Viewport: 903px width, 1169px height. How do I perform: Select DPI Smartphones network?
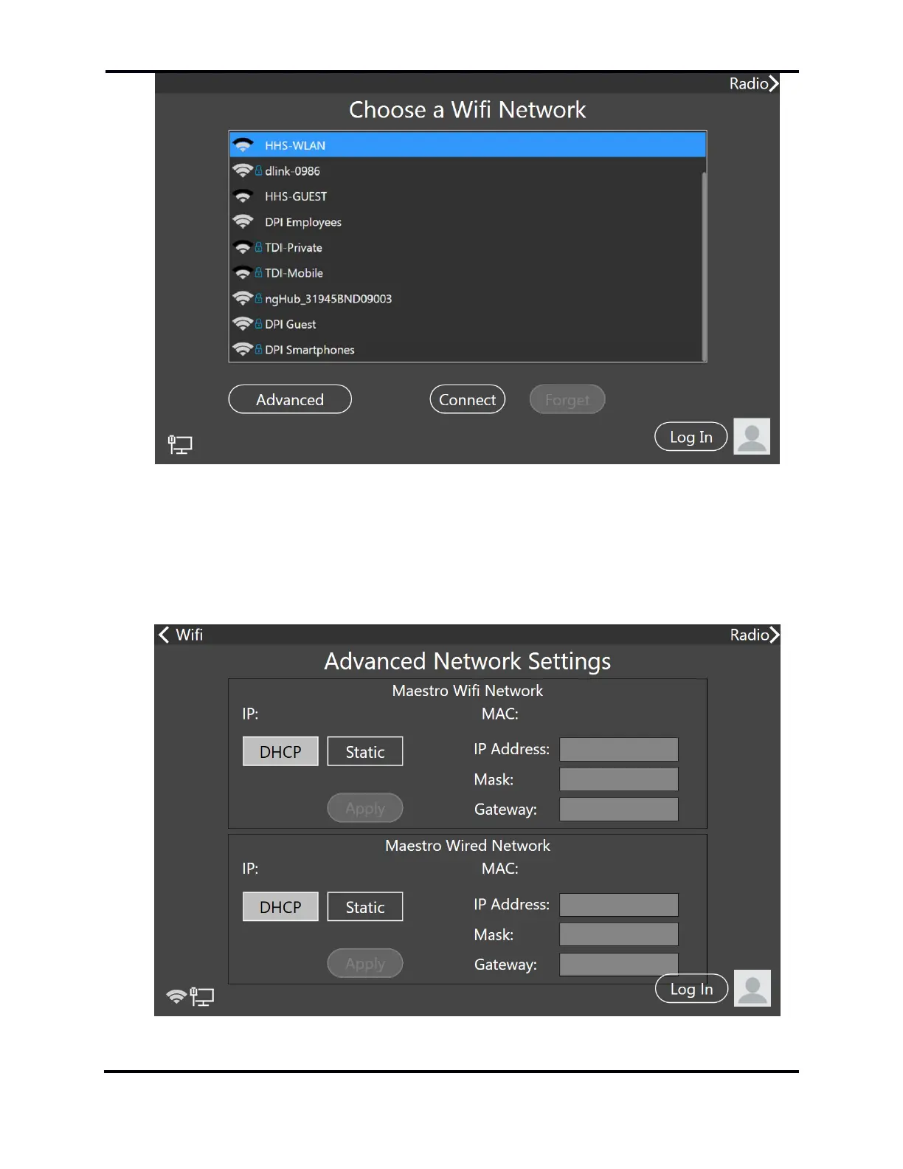468,349
